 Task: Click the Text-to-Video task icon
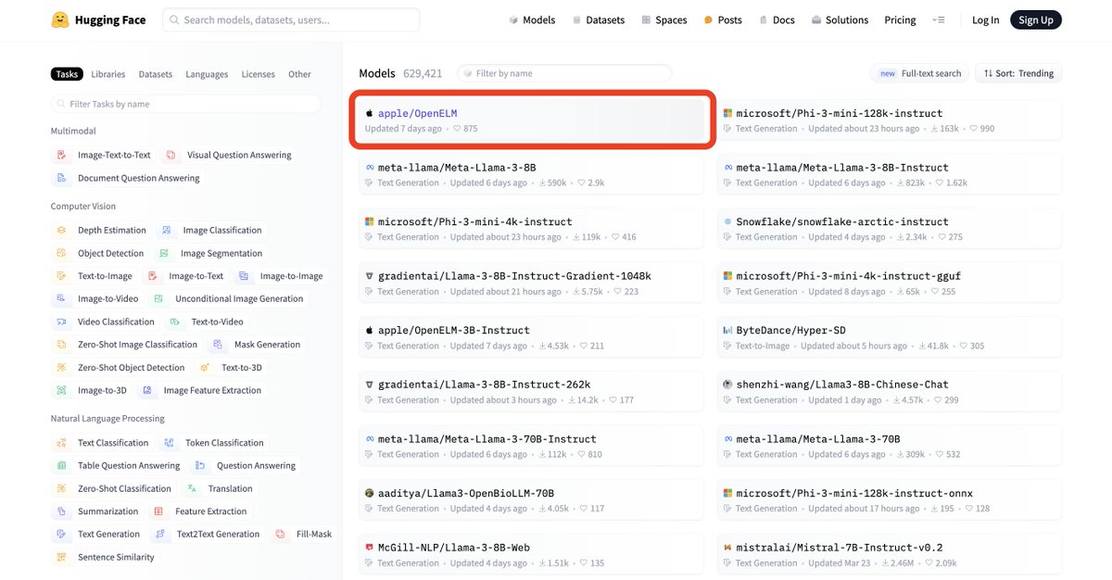tap(175, 322)
